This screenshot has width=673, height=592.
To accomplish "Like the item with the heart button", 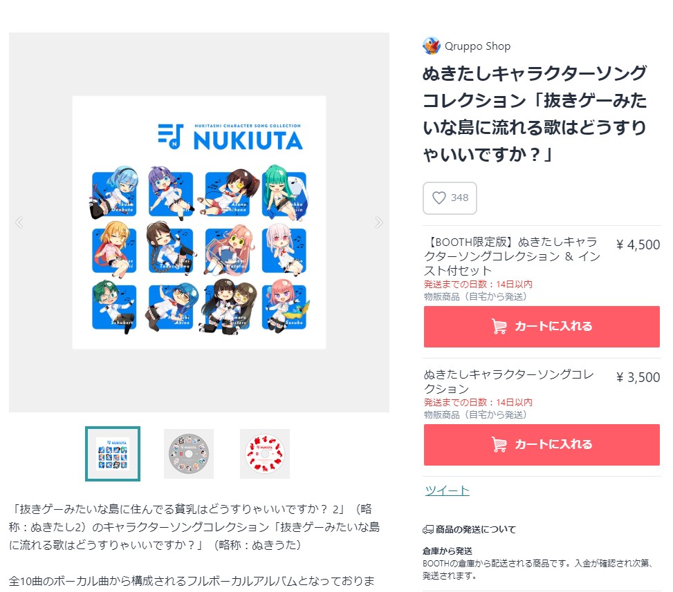I will (x=450, y=198).
